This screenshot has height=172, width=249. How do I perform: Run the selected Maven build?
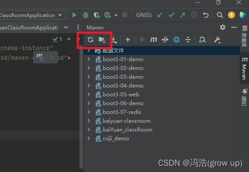(142, 40)
